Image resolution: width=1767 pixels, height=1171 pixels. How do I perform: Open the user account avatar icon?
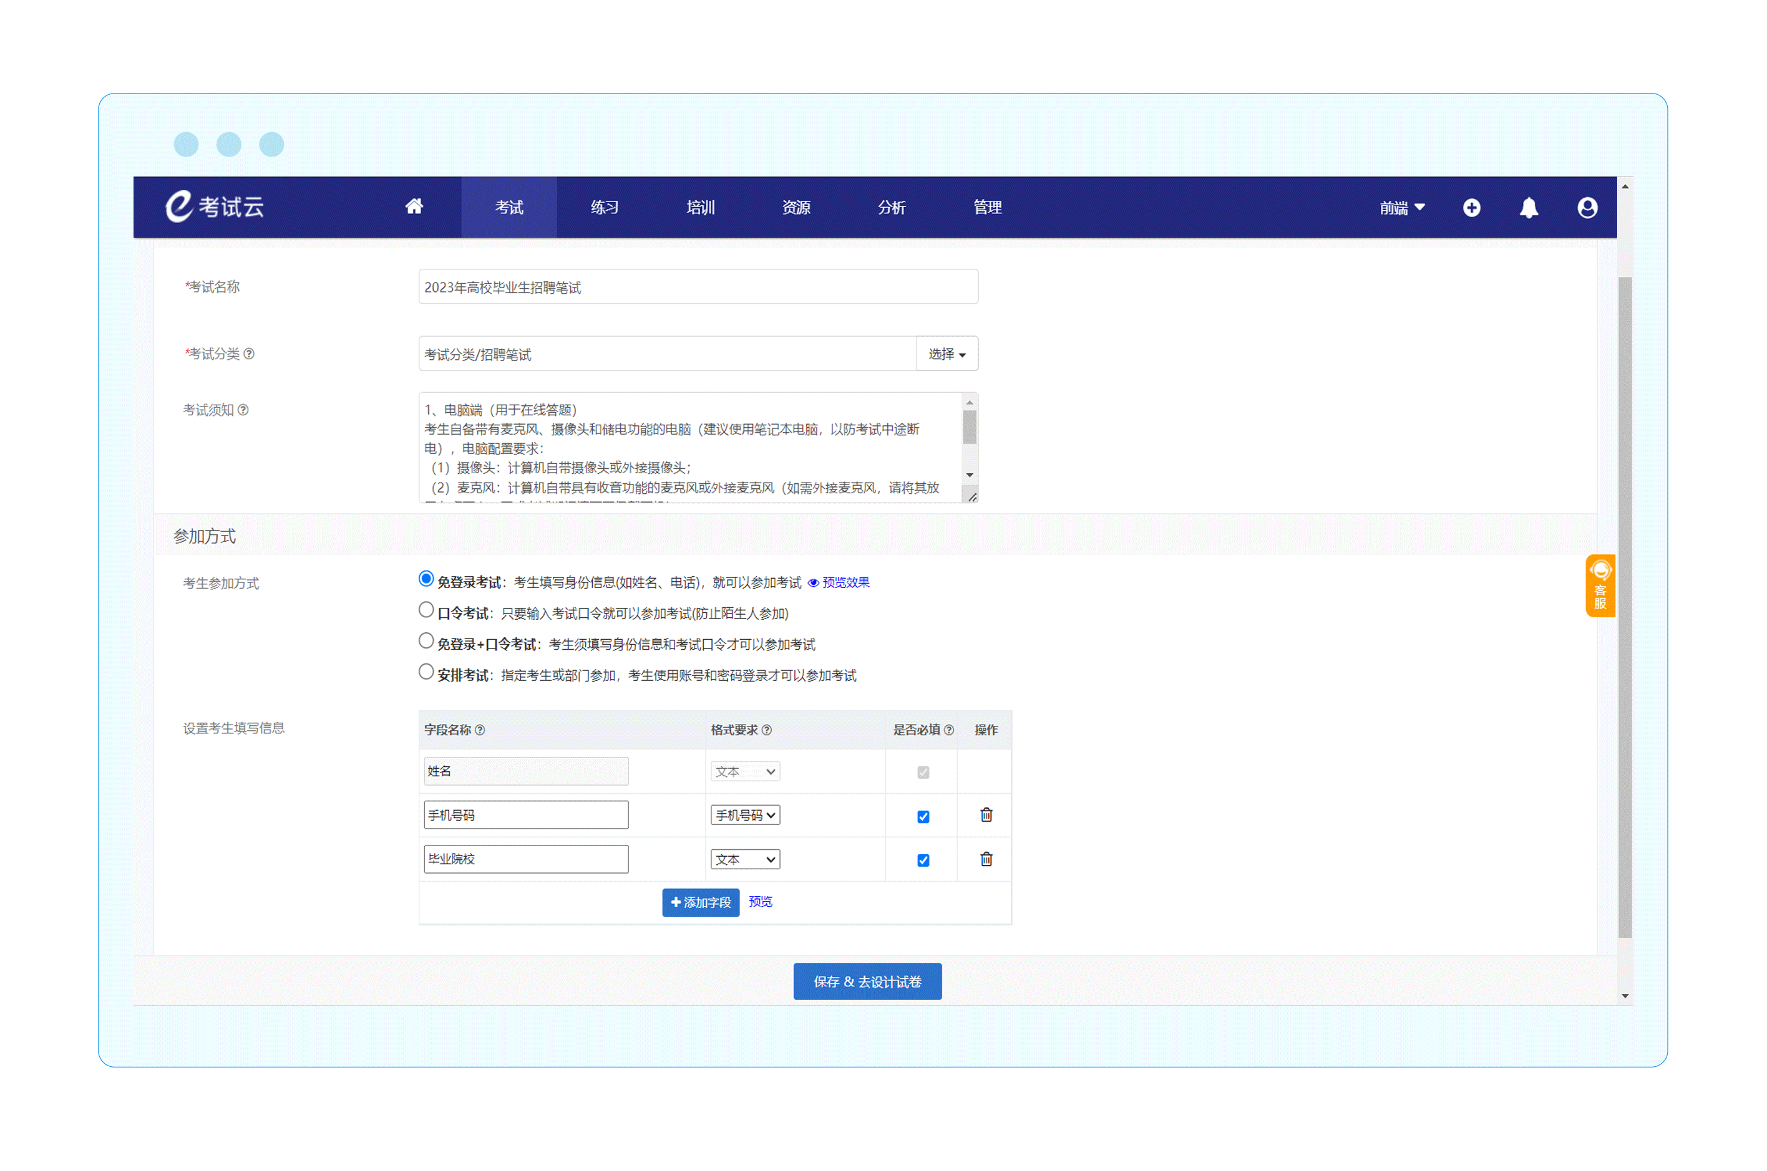pos(1586,208)
